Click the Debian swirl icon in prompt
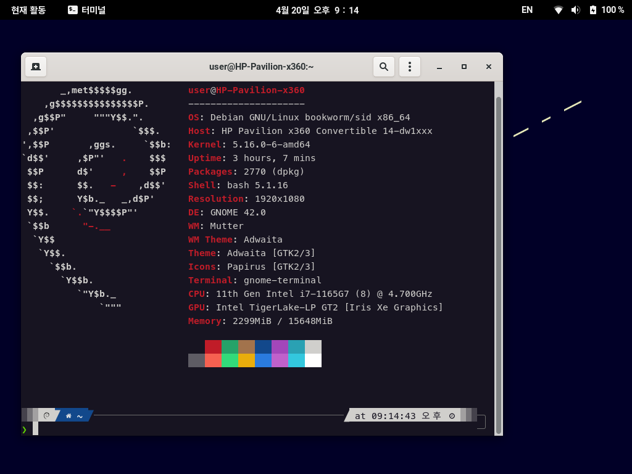This screenshot has height=474, width=632. point(46,415)
